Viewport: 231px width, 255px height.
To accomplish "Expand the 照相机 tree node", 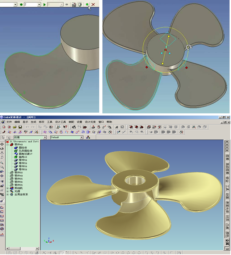I will point(8,188).
